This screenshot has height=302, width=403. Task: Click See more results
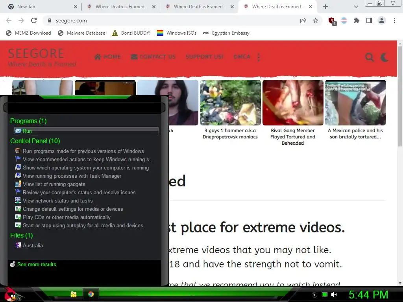pos(37,264)
